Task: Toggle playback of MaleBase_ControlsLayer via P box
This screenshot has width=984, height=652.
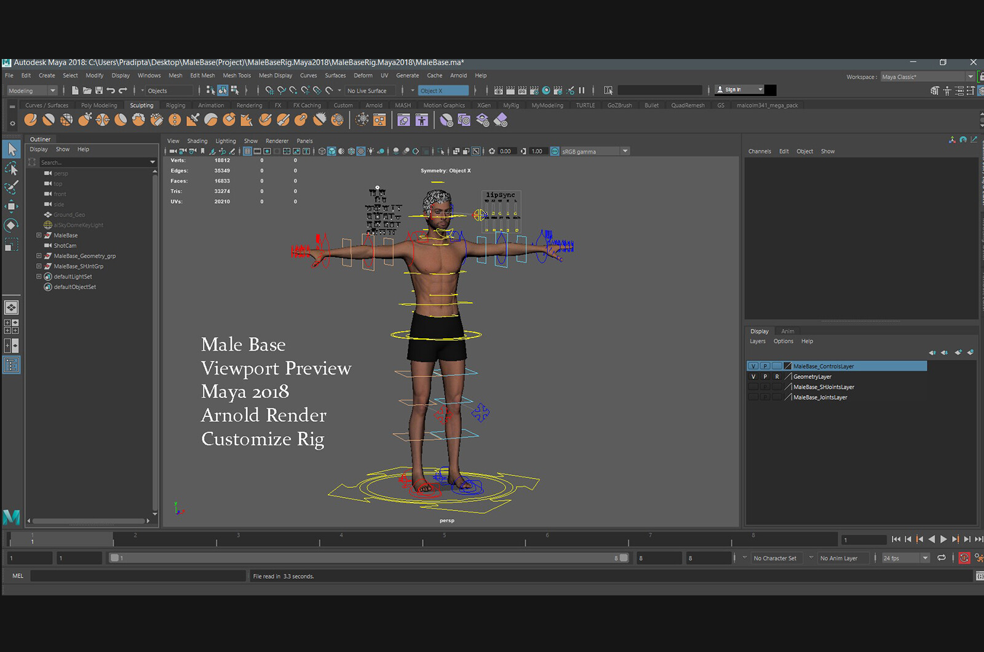Action: 764,365
